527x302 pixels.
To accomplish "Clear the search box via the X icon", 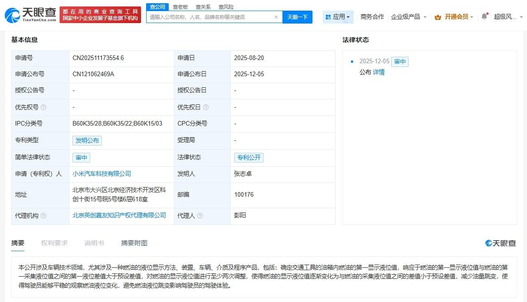I will click(x=276, y=17).
